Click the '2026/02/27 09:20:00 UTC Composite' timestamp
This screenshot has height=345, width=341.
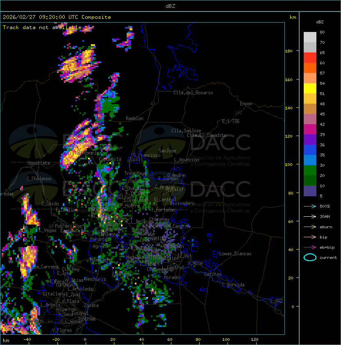pos(57,17)
